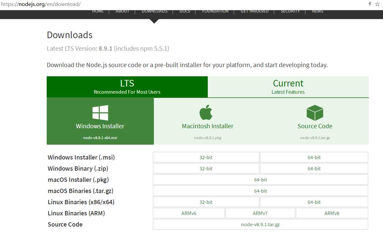
Task: Click the 'Linux Binaries (ARM)' row label
Action: coord(76,213)
